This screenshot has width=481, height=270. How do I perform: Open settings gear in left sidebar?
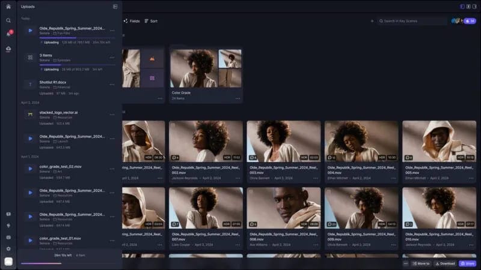click(x=8, y=248)
